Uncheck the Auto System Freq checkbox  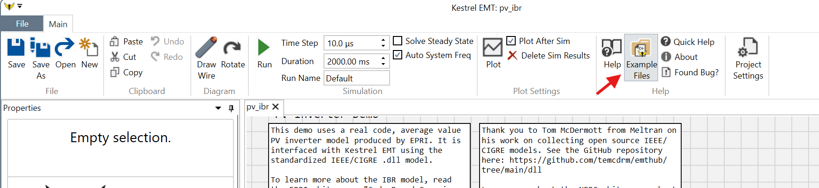[x=398, y=55]
